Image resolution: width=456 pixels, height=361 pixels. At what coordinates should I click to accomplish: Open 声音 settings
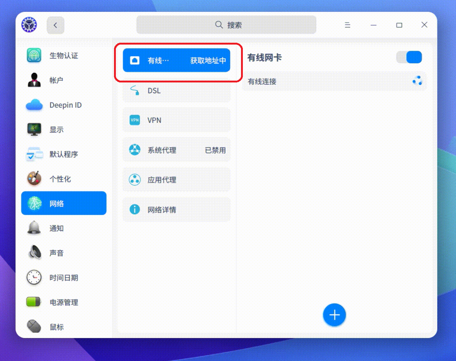[64, 253]
